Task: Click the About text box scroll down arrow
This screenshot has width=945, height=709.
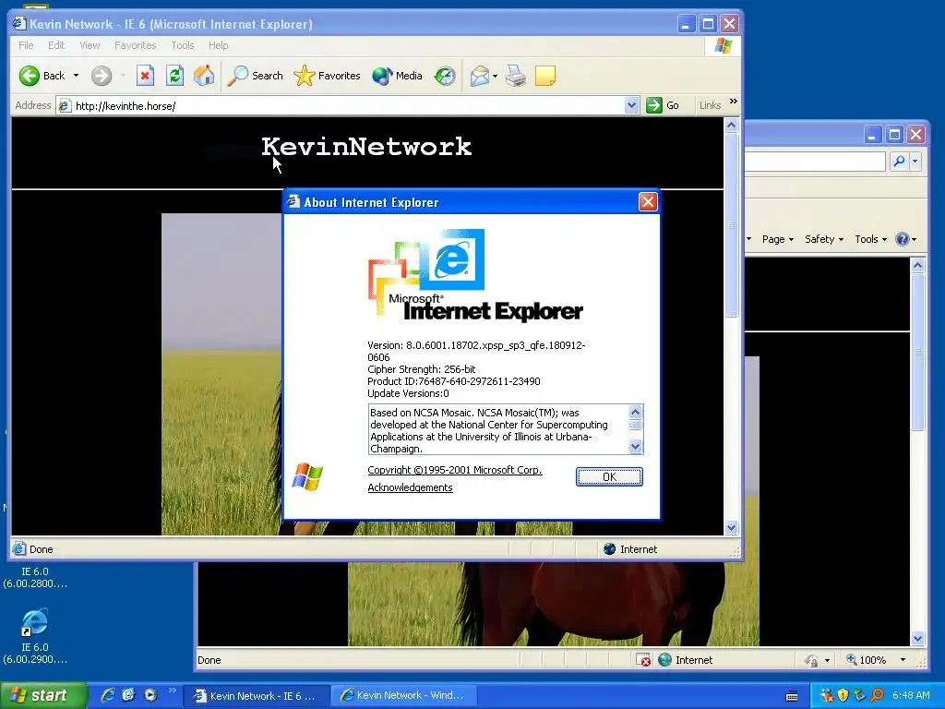Action: tap(635, 447)
